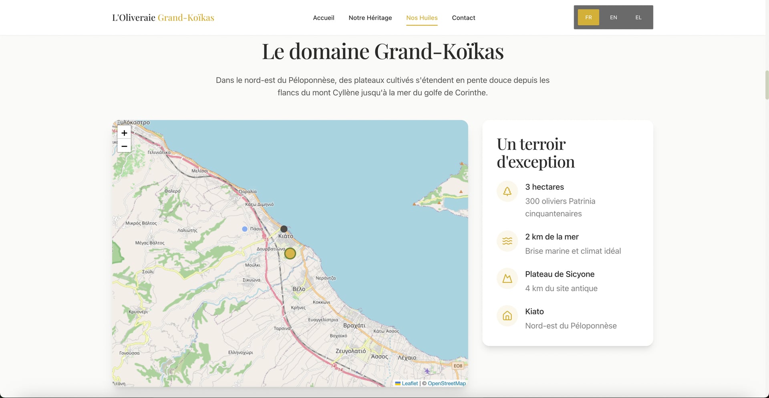Keep FR selected as the active language
Screen dimensions: 769x398
(588, 17)
